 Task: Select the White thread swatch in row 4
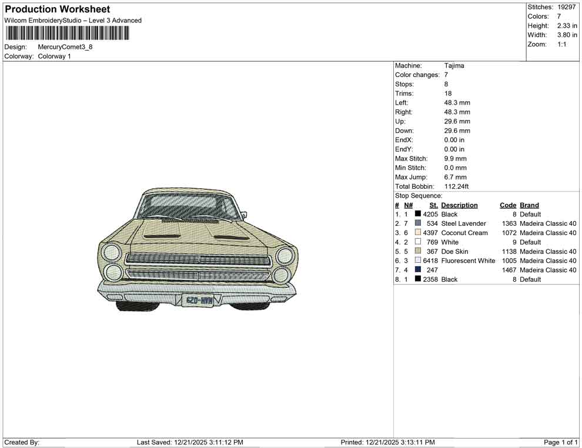418,242
